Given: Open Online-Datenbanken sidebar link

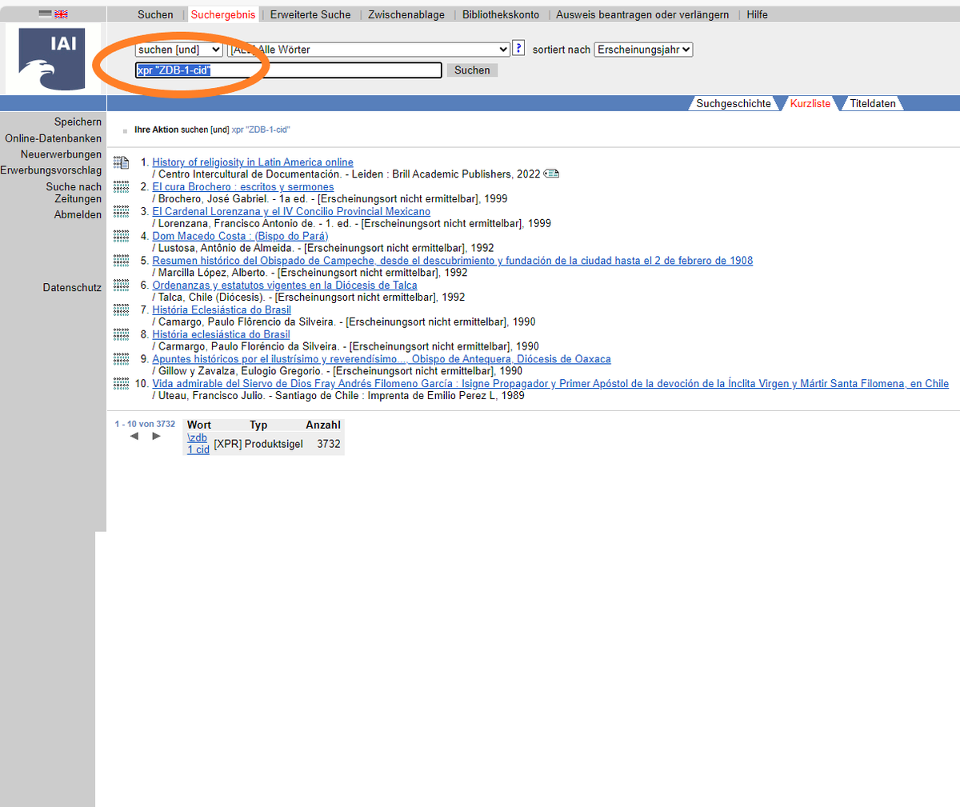Looking at the screenshot, I should point(54,138).
